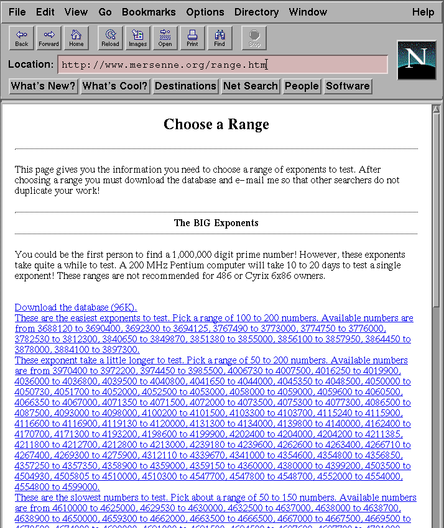Click the Forward navigation icon
Screen dimensions: 444x528
49,38
